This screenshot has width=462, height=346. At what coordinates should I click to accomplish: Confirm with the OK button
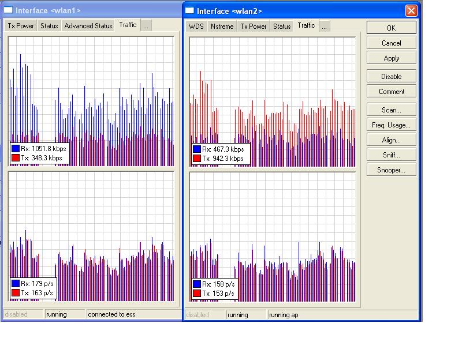(x=392, y=28)
